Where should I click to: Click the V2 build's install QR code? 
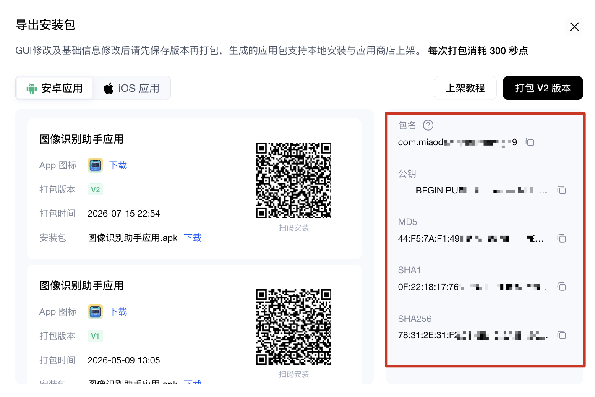click(294, 180)
